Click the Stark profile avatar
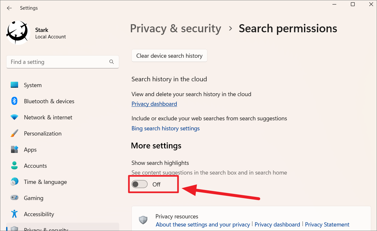Image resolution: width=377 pixels, height=231 pixels. (x=18, y=33)
